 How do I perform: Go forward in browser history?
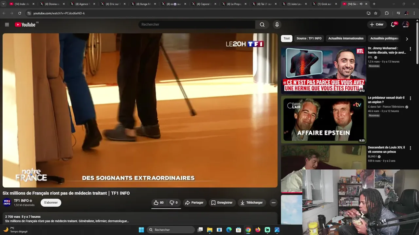[x=12, y=13]
